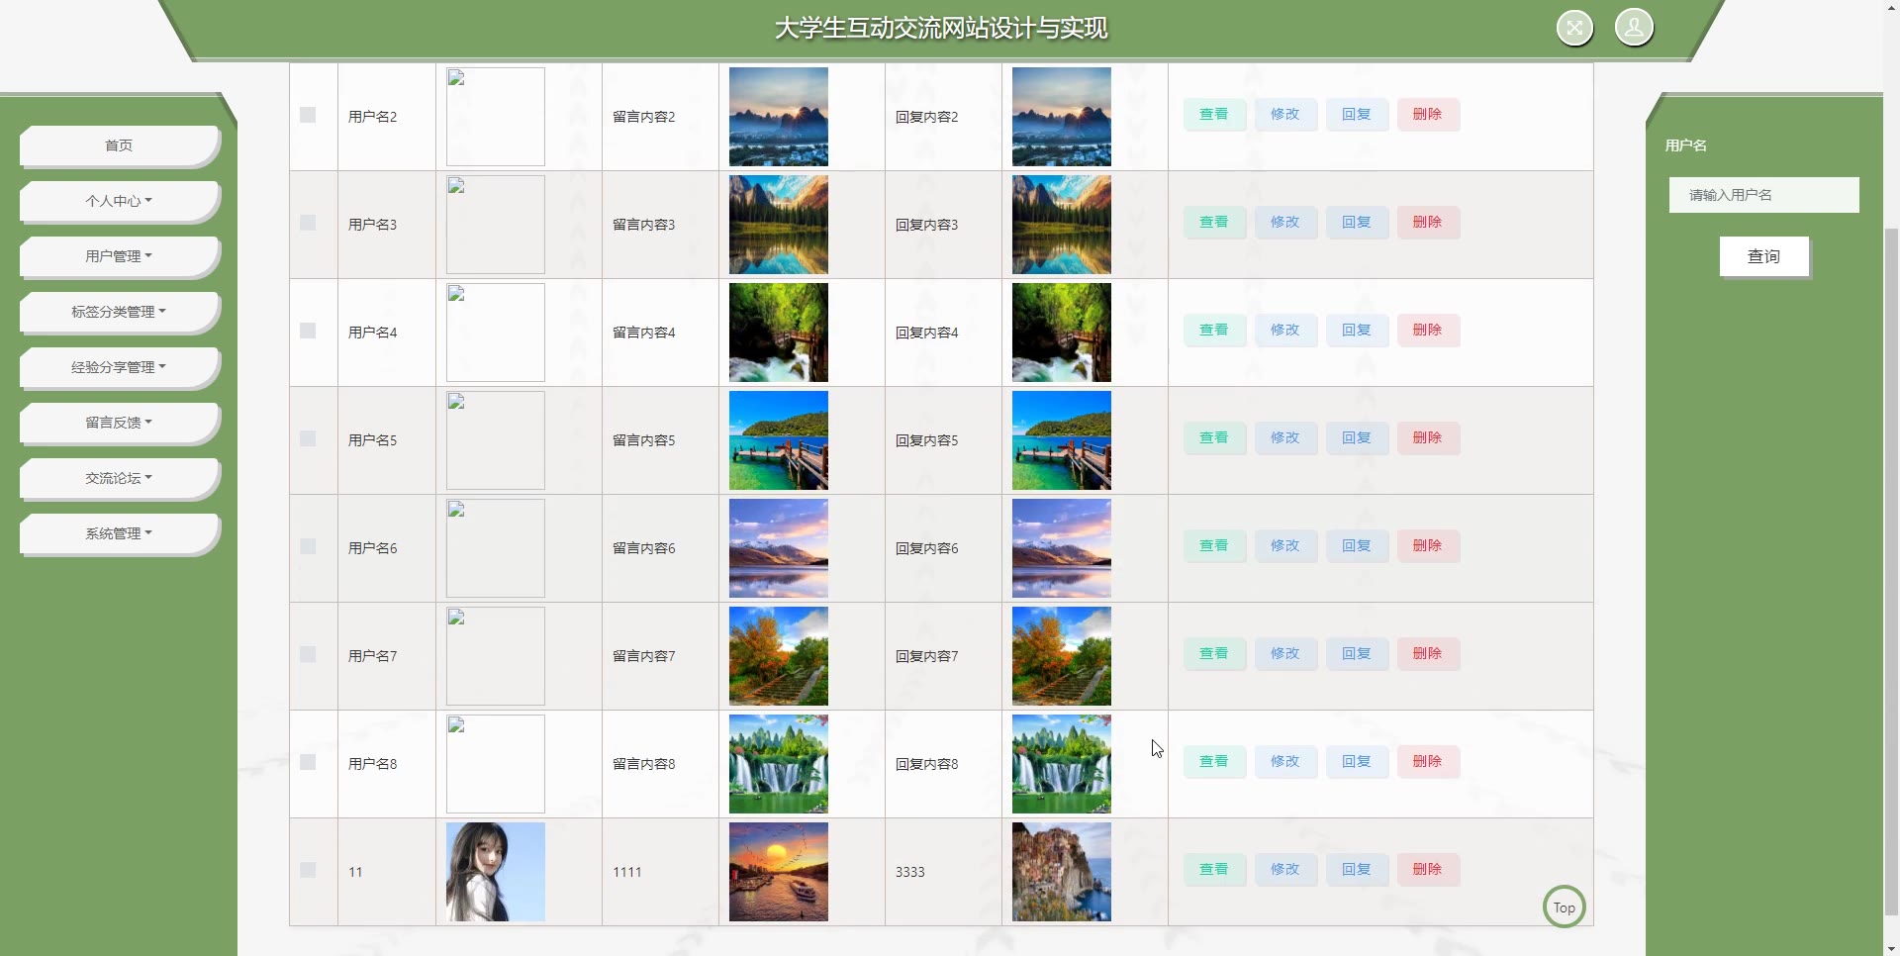Tick the checkbox for user 11 row
The image size is (1900, 956).
[308, 870]
